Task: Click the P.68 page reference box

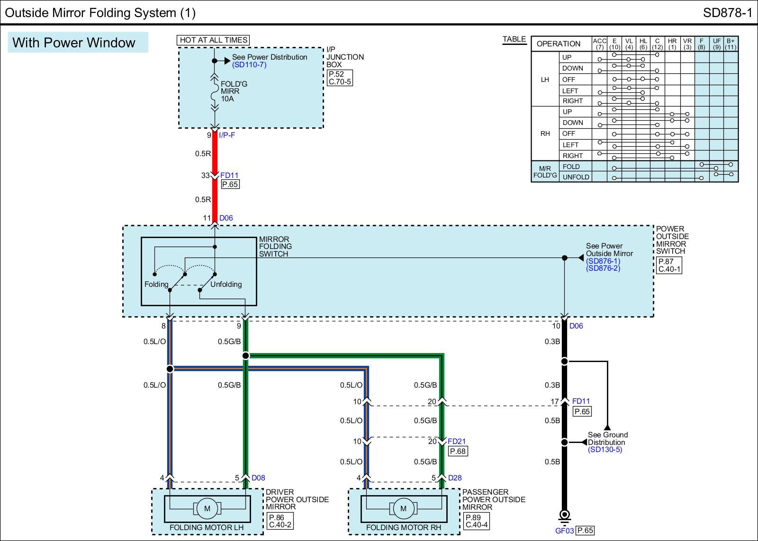Action: click(458, 452)
